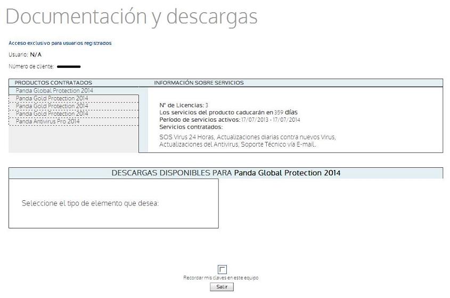Click the 'INFORMACIÓN SOBRE SERVICIOS' header
The height and width of the screenshot is (298, 450).
(x=199, y=83)
